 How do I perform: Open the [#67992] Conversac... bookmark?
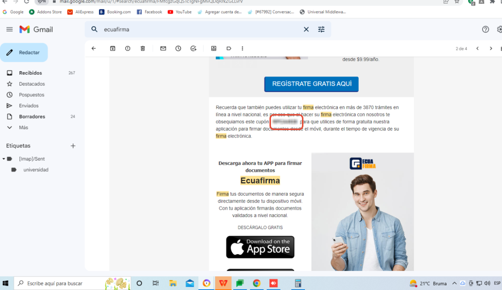coord(271,12)
